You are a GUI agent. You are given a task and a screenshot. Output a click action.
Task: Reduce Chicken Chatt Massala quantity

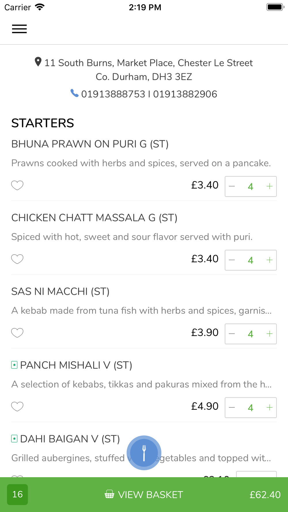(x=232, y=260)
